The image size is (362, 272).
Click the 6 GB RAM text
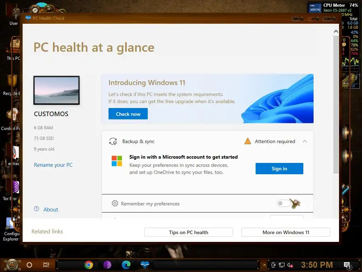coord(43,127)
